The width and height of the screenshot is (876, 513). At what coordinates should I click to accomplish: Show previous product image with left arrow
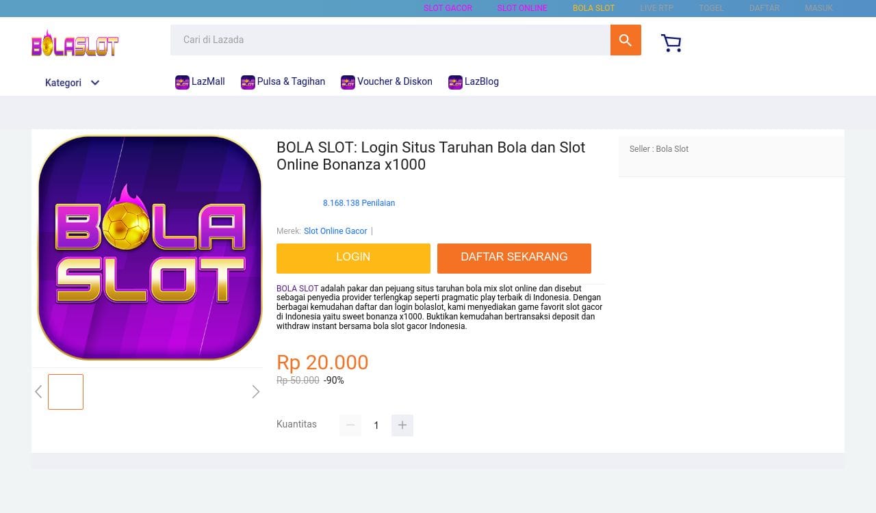(38, 392)
